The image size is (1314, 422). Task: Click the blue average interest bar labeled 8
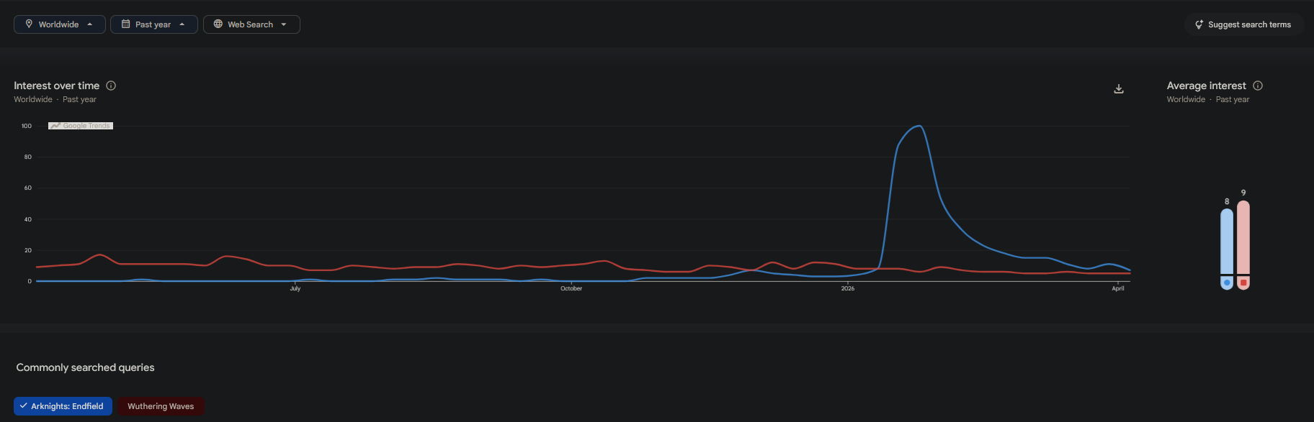tap(1227, 242)
